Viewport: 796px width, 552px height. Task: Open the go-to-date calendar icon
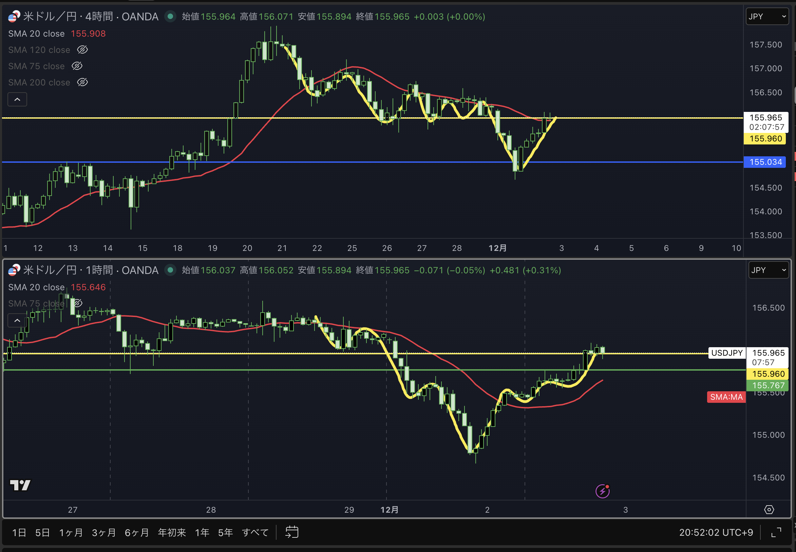tap(291, 532)
